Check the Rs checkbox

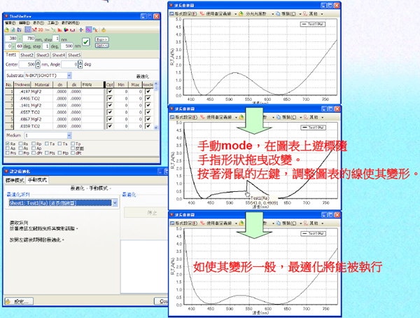tap(20, 144)
